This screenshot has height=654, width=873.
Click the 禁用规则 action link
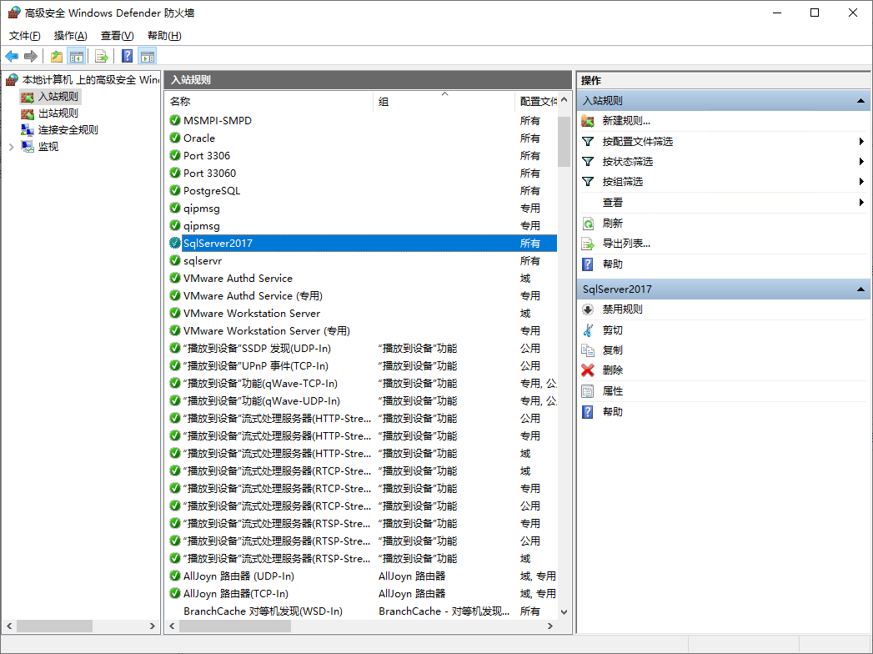[623, 309]
